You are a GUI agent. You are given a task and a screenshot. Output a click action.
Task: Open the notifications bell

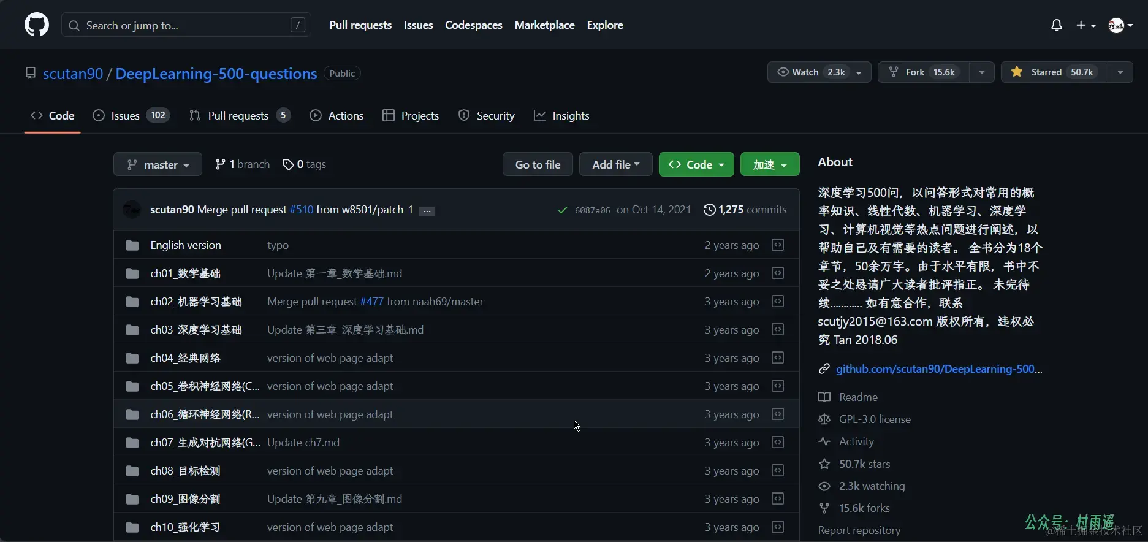click(x=1057, y=25)
